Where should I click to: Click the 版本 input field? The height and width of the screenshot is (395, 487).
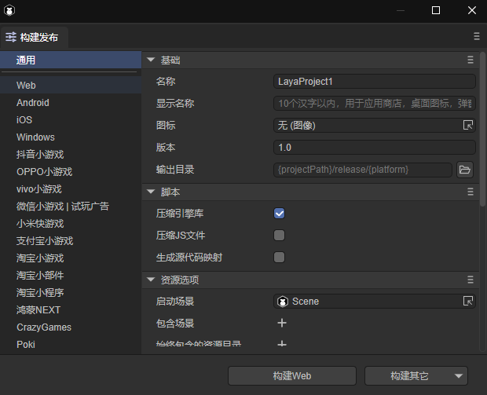[374, 148]
